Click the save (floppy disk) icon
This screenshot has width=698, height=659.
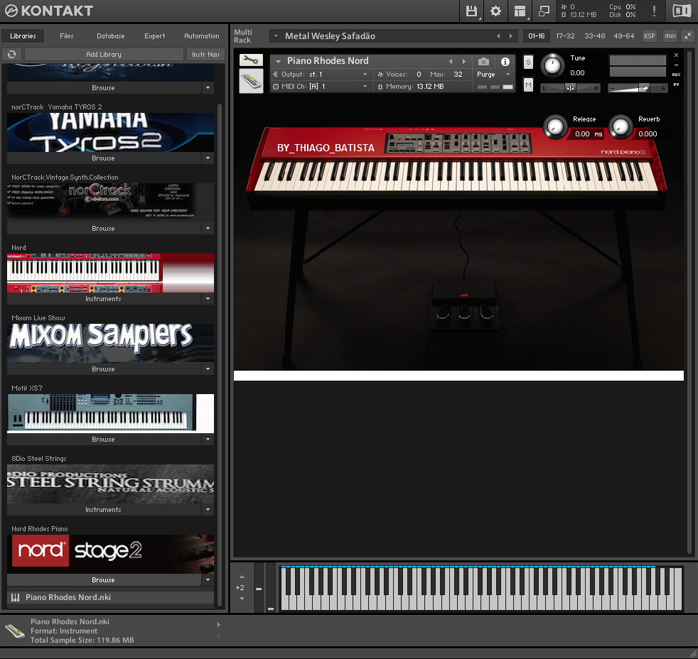click(x=471, y=11)
